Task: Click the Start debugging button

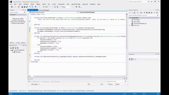Action: pos(46,7)
